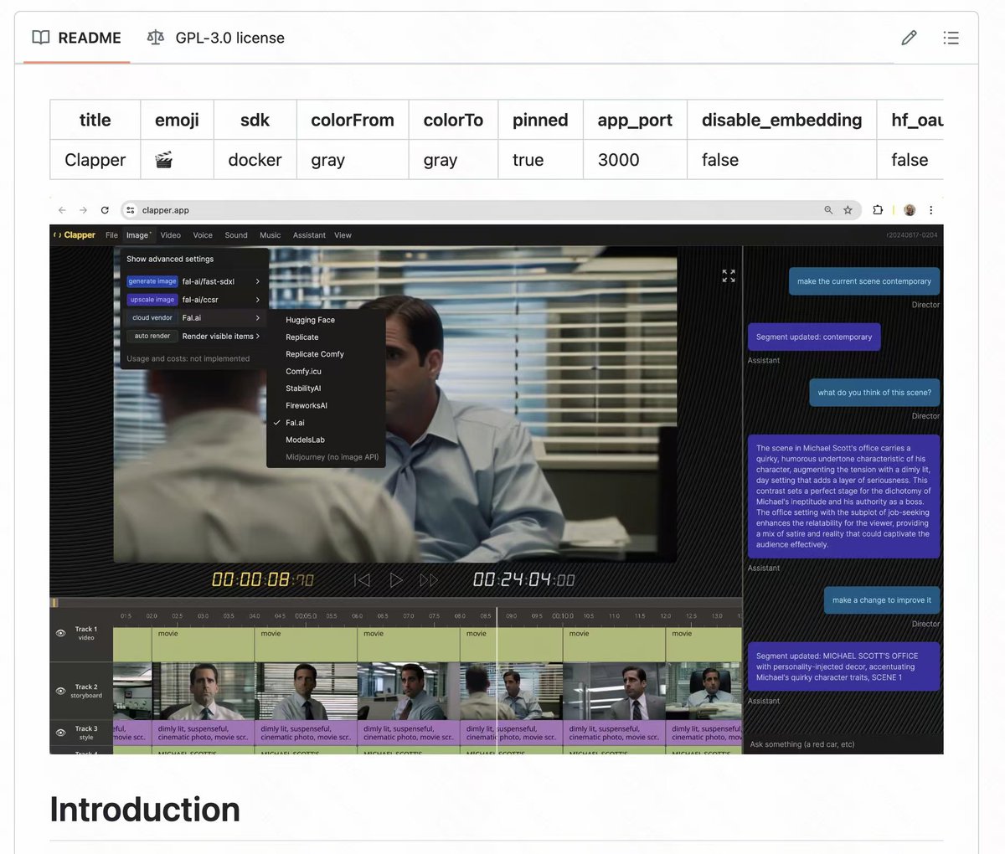Screen dimensions: 1005x854
Task: Open the Sound menu
Action: coord(236,235)
